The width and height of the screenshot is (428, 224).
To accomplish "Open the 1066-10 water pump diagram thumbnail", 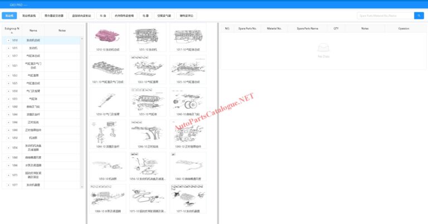I will pyautogui.click(x=109, y=198).
